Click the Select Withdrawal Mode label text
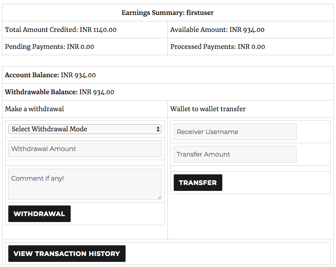 [49, 129]
